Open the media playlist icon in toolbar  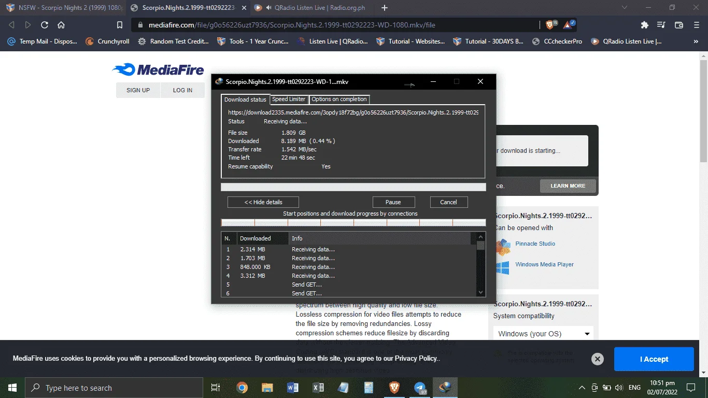pos(661,25)
